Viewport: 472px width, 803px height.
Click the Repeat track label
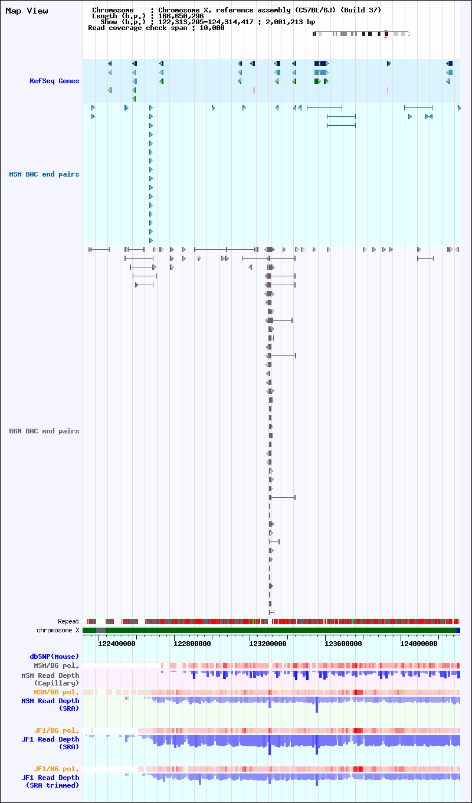[68, 621]
